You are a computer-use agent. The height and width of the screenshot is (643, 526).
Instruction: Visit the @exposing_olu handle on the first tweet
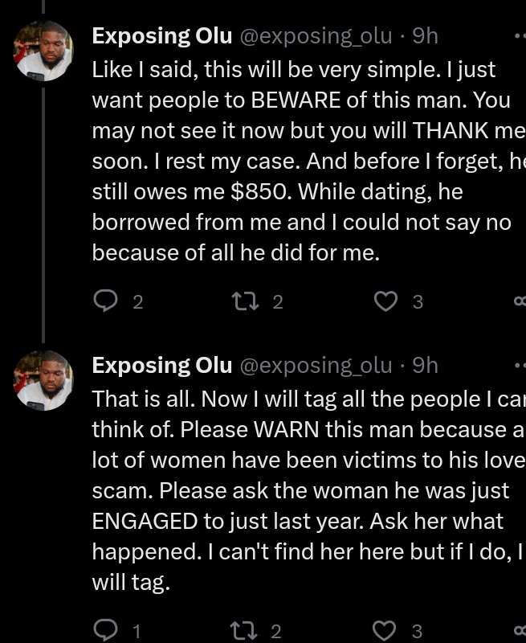coord(316,36)
